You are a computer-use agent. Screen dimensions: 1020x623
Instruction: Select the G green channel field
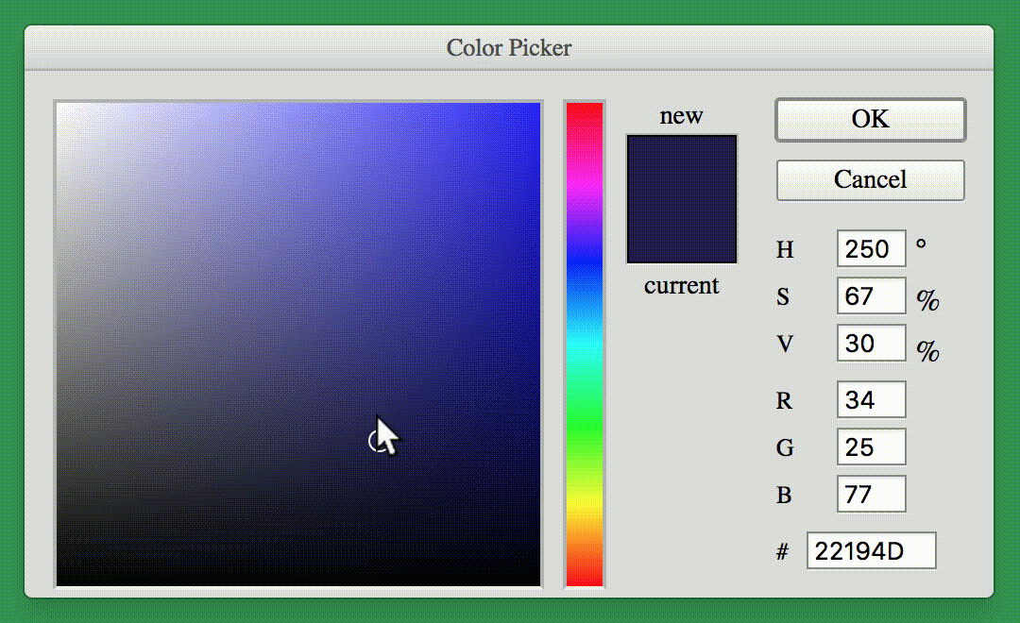[x=871, y=446]
